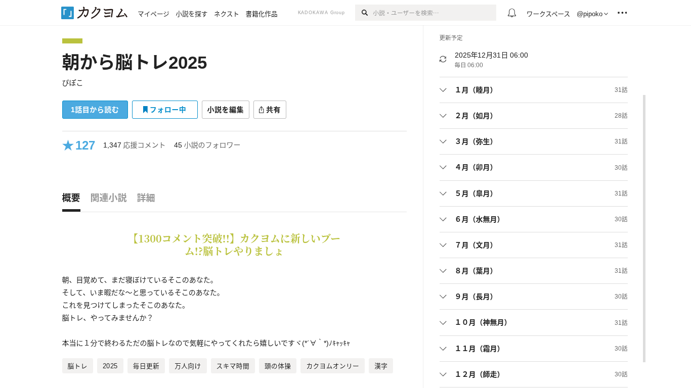Focus the novel and user search field
The height and width of the screenshot is (388, 691).
point(430,13)
